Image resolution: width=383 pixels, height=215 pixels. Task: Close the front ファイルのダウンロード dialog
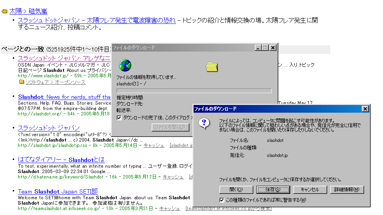coord(365,109)
